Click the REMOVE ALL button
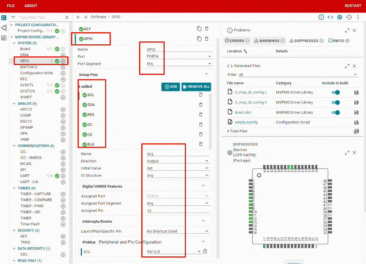 pyautogui.click(x=196, y=87)
